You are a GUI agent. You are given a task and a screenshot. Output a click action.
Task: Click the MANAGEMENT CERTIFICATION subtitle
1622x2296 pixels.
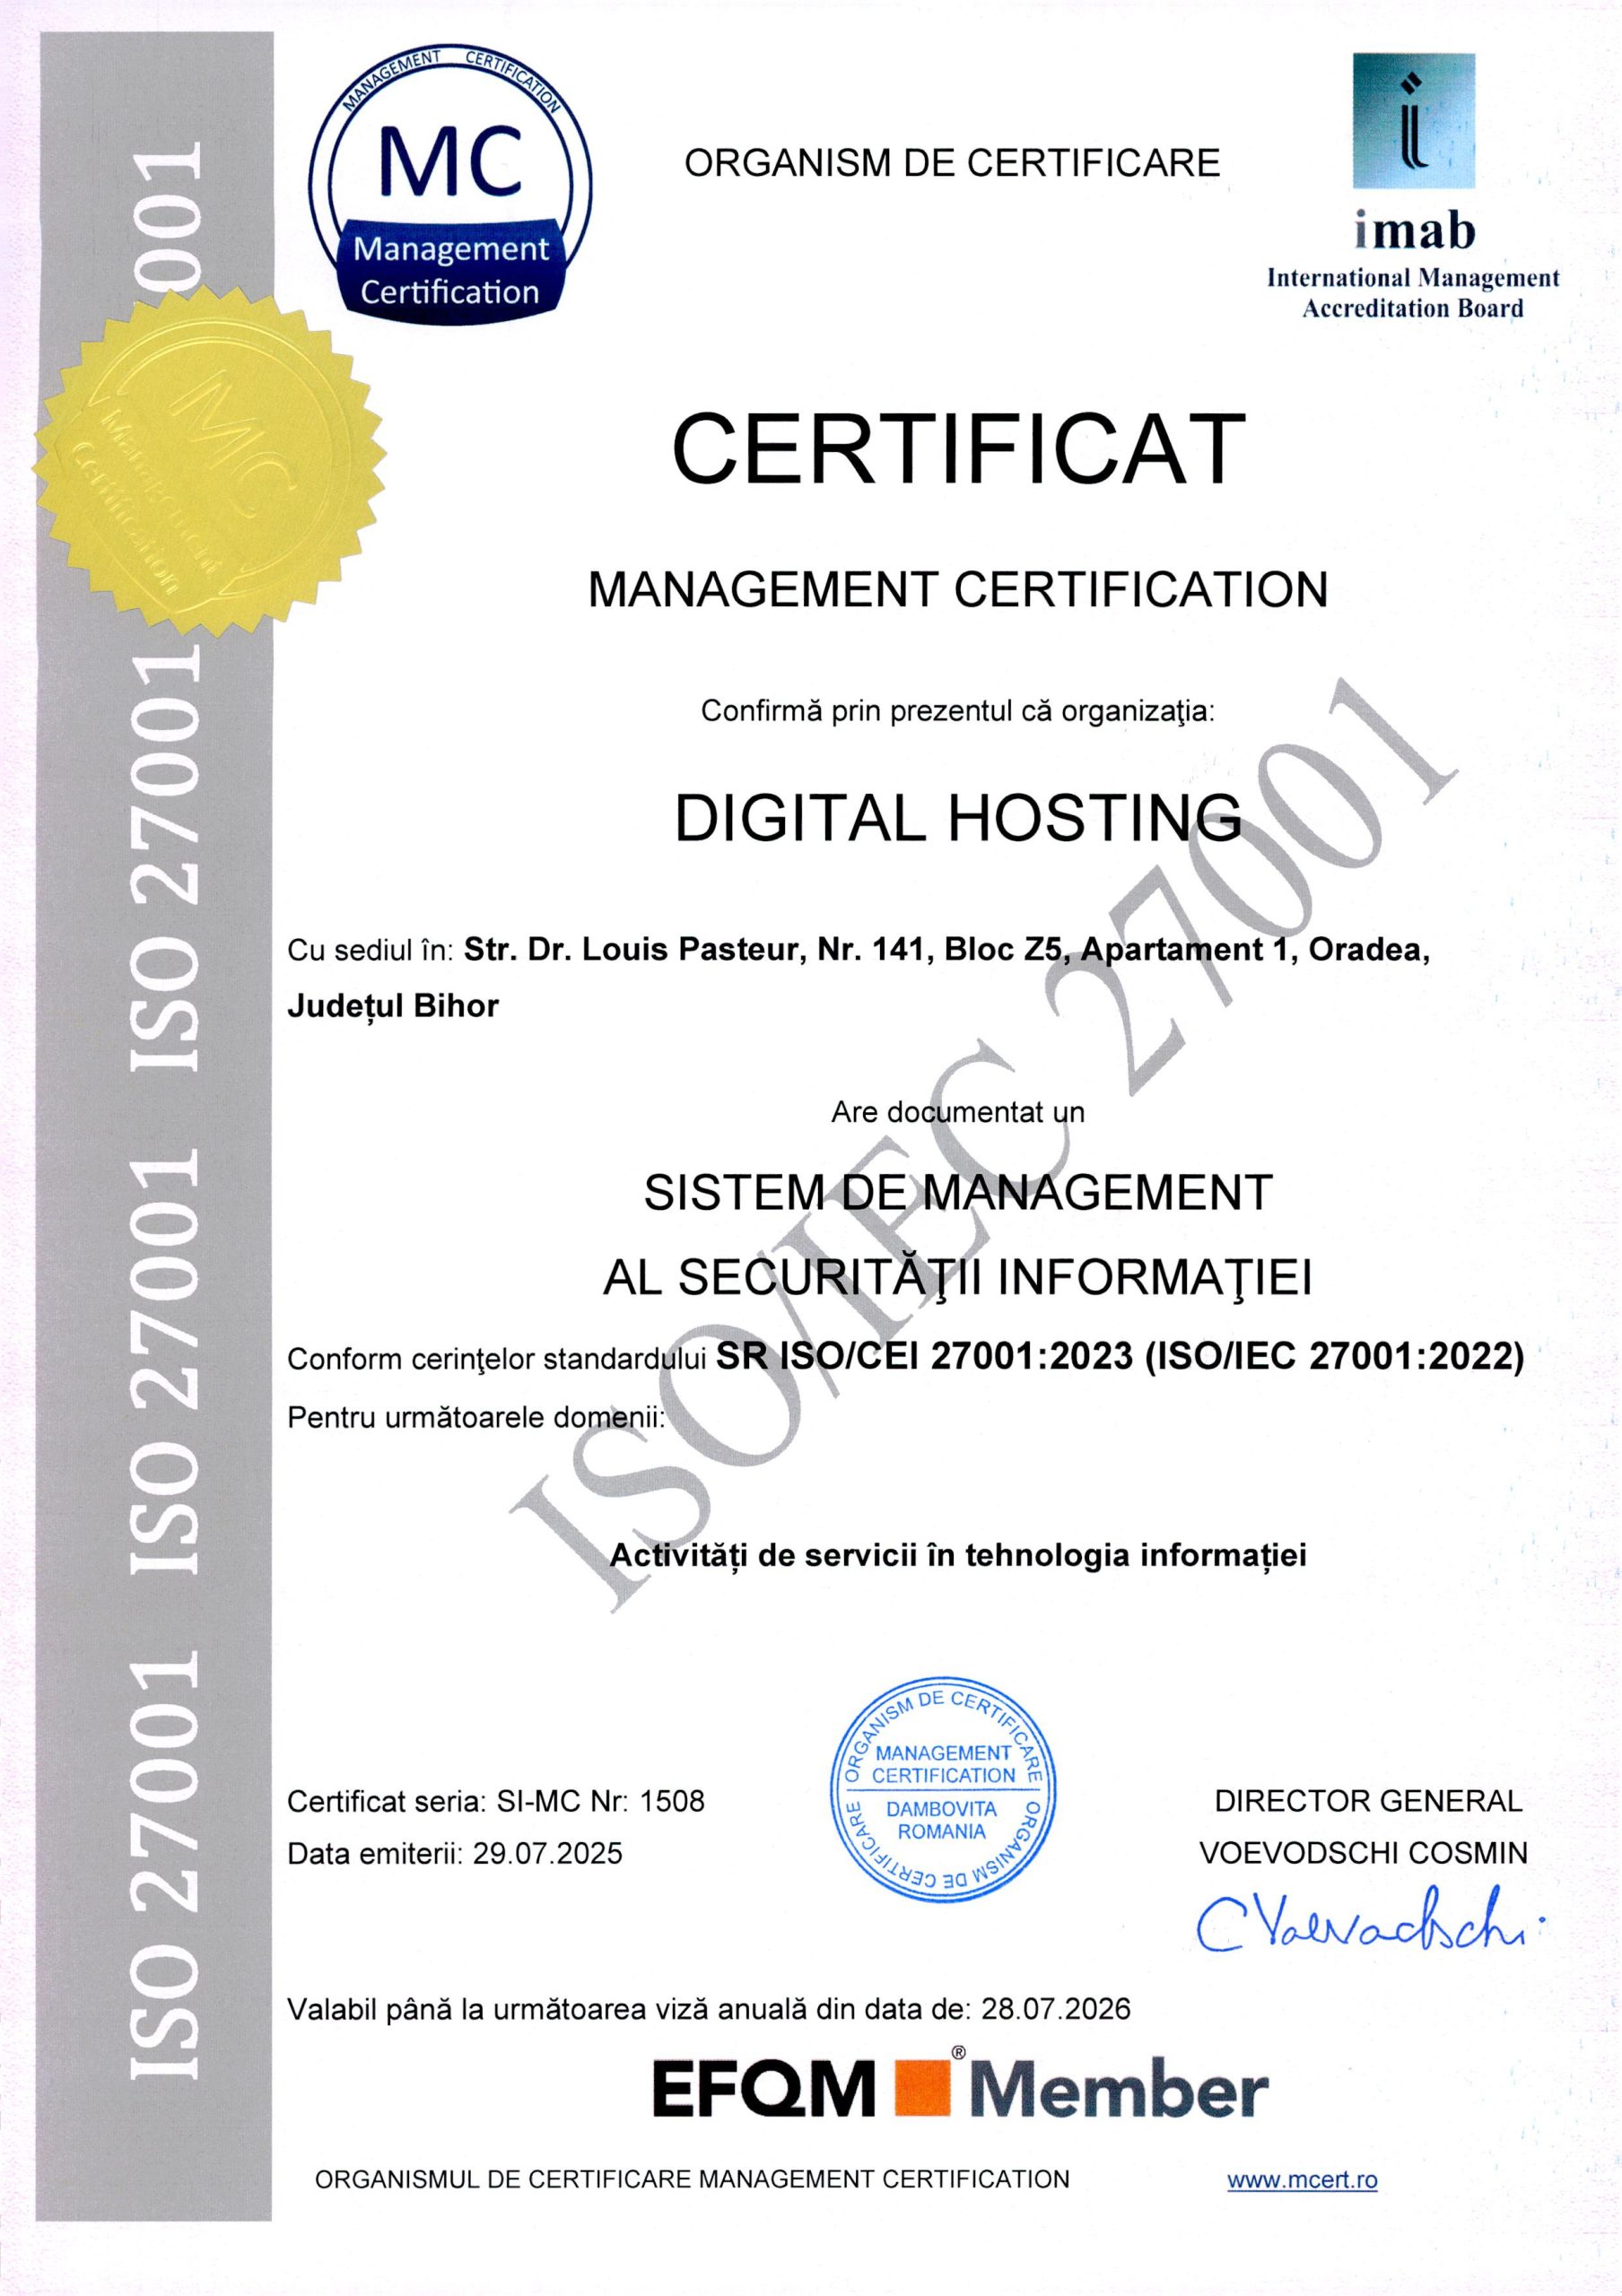[957, 590]
